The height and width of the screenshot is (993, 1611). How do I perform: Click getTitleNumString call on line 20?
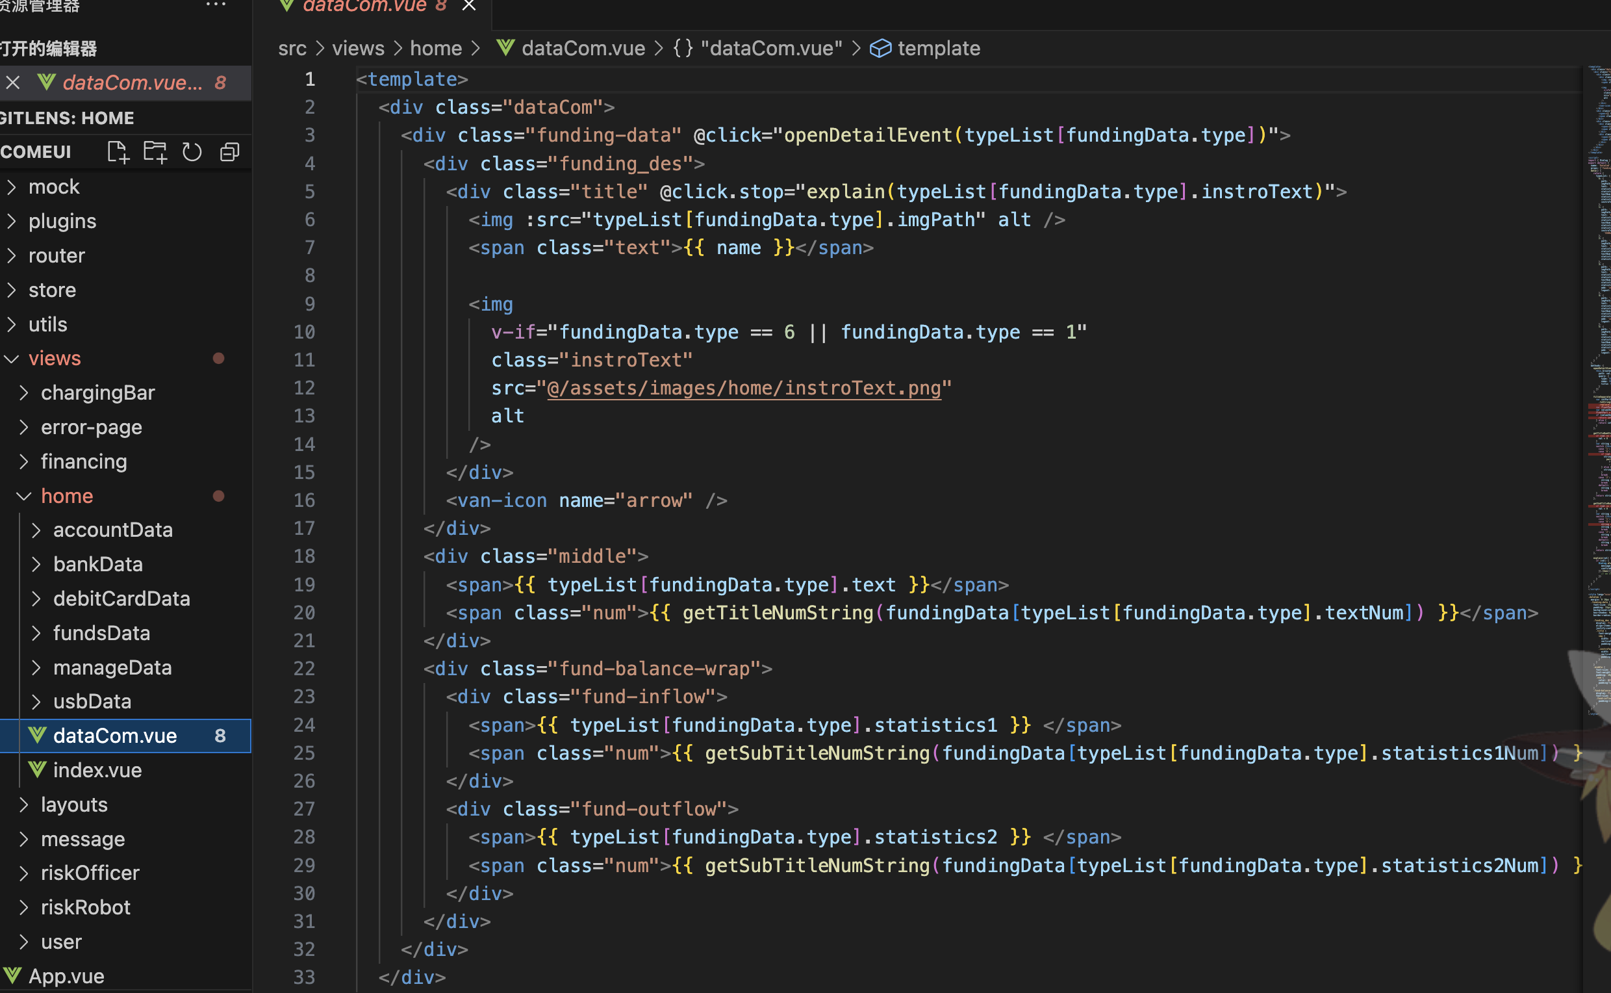[x=778, y=613]
